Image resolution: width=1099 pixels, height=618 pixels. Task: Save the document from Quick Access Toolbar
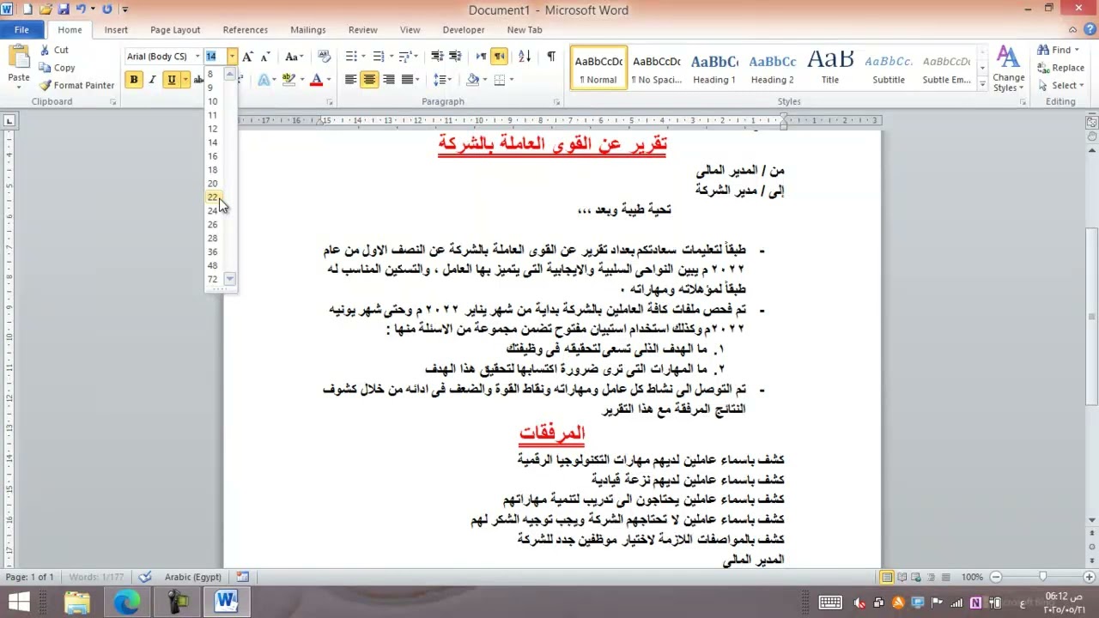coord(64,9)
